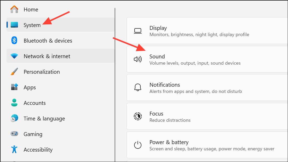Click 'Reduce distractions' description
Viewport: 288px width, 162px height.
pyautogui.click(x=170, y=120)
